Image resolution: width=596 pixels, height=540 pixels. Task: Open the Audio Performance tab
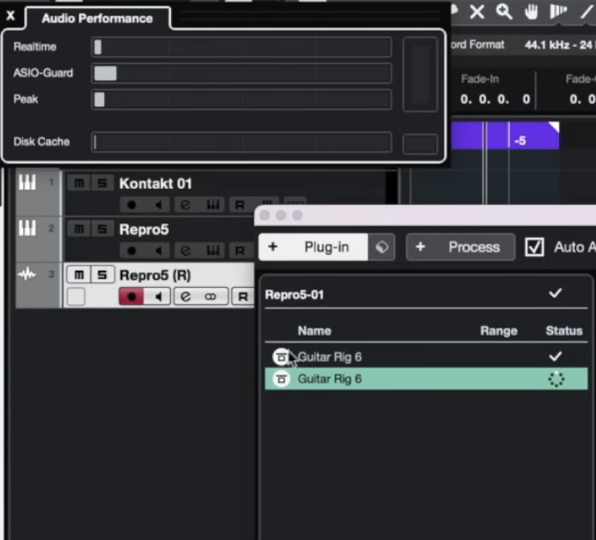(x=97, y=18)
